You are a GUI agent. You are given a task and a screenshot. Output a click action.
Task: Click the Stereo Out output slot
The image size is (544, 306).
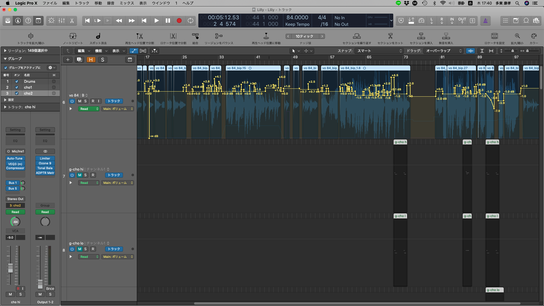pyautogui.click(x=15, y=199)
